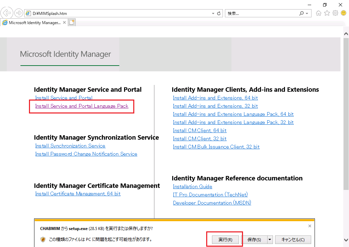The width and height of the screenshot is (349, 247).
Task: Click the vertical scrollbar down arrow
Action: (x=346, y=240)
